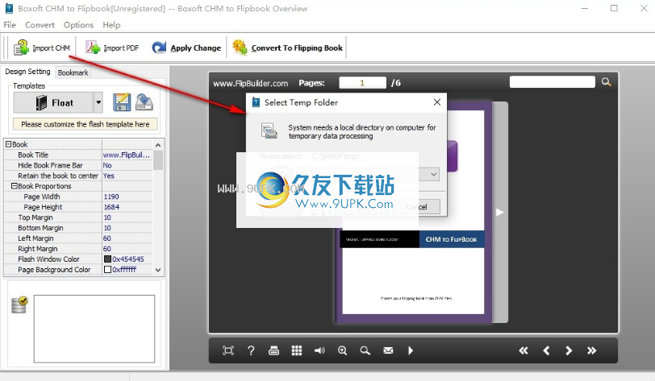Click the database checkmark icon
This screenshot has width=655, height=381.
point(19,305)
